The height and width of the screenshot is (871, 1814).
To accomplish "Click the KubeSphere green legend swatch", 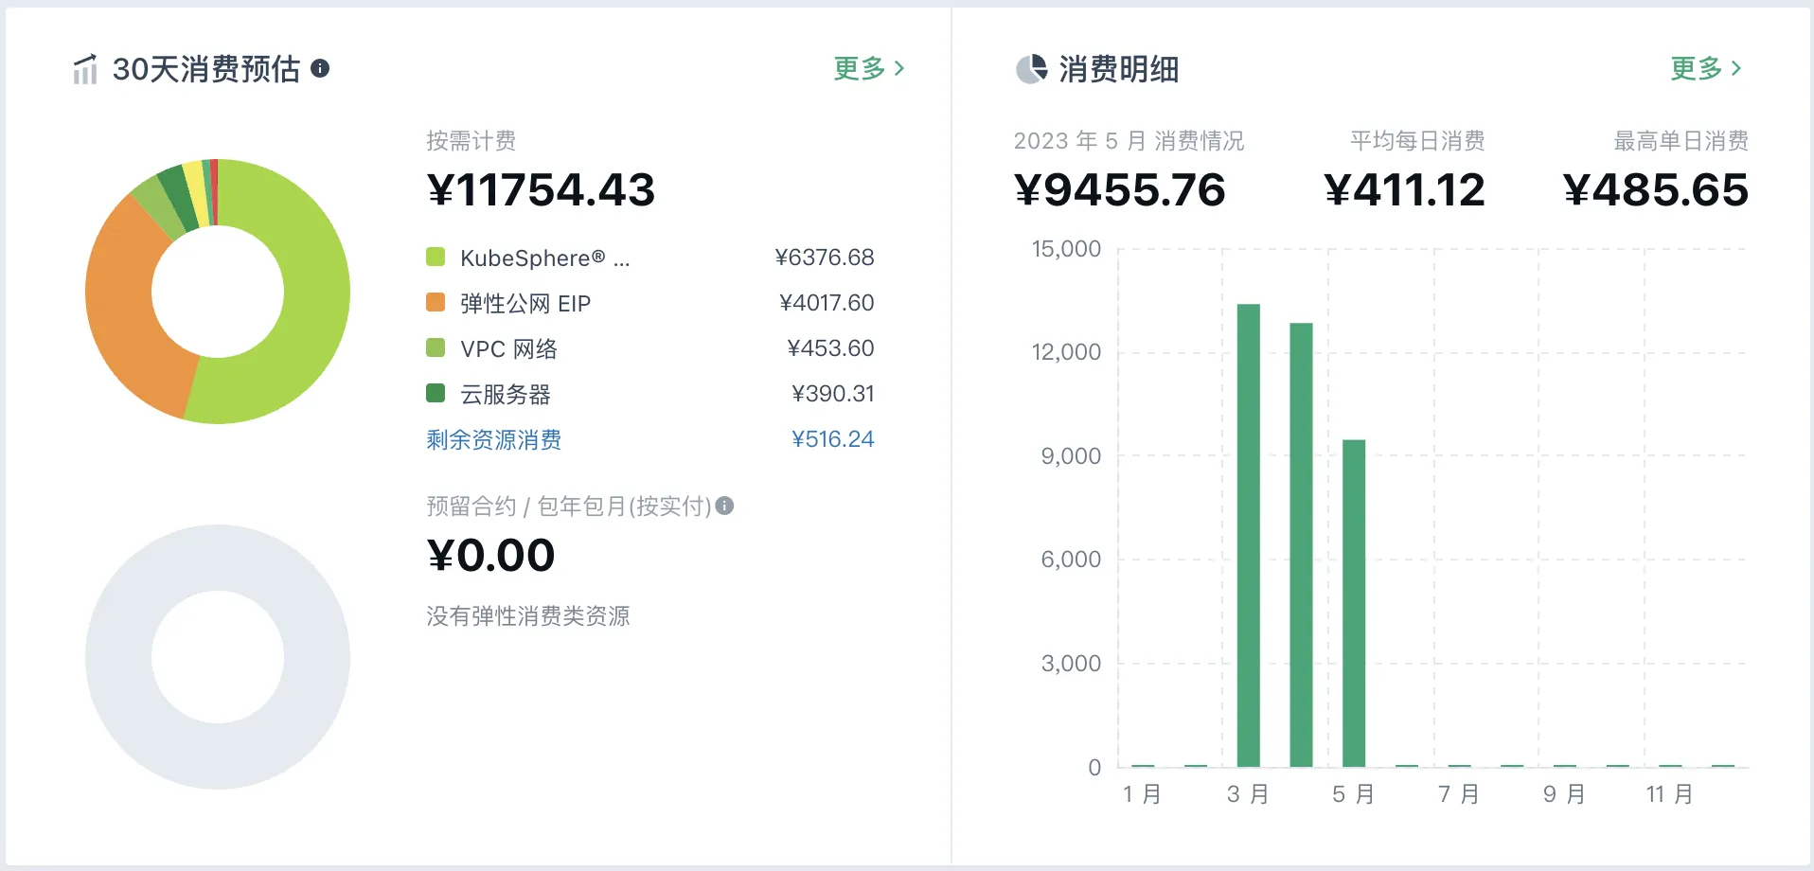I will pos(436,257).
